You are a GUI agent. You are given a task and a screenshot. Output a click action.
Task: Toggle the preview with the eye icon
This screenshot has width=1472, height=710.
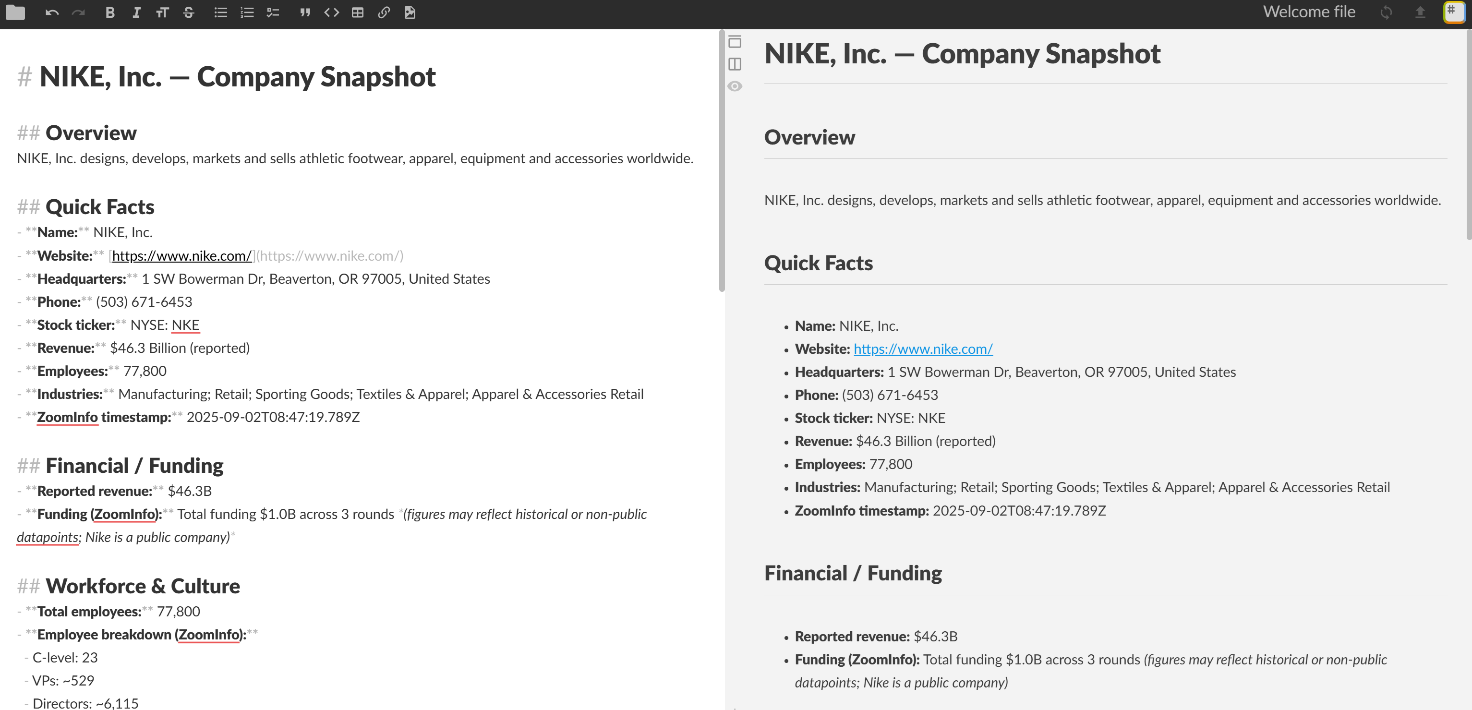[x=734, y=85]
